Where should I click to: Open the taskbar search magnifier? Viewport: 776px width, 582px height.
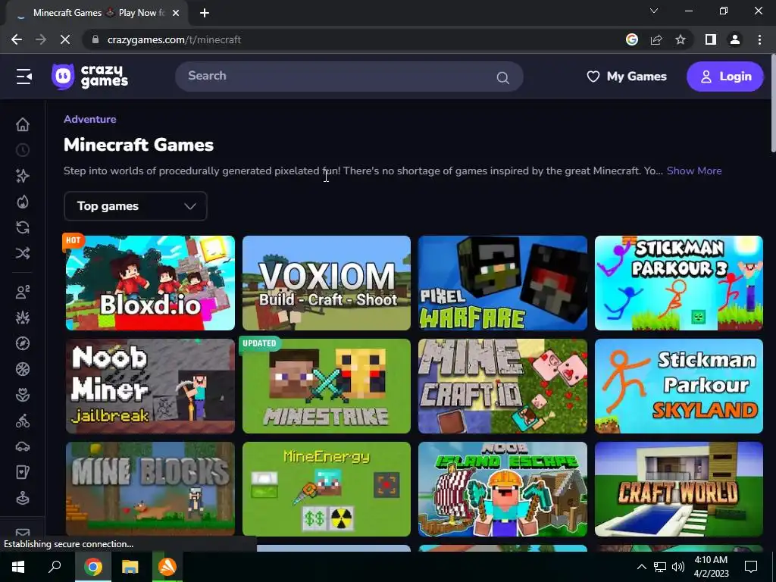tap(55, 567)
